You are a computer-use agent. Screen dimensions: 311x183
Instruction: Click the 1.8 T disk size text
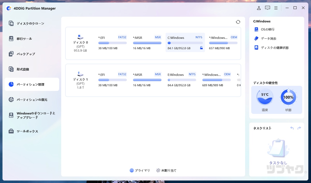[x=80, y=88]
